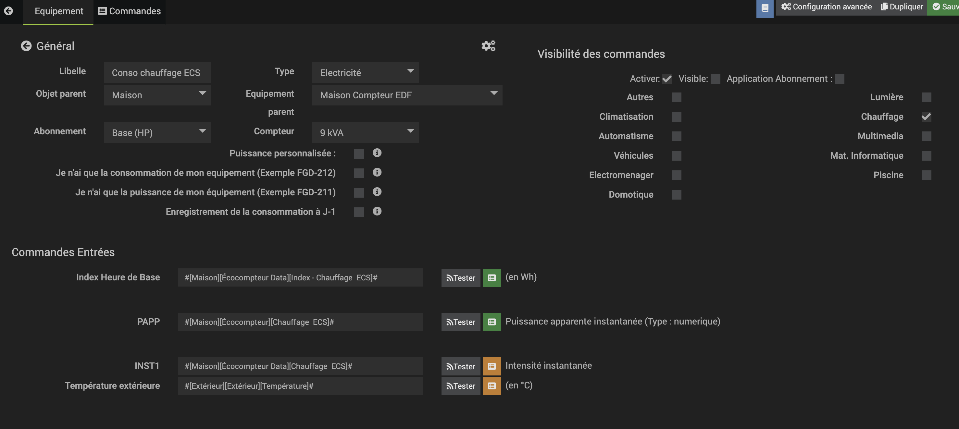
Task: Click the green Sauvegarder button
Action: point(943,7)
